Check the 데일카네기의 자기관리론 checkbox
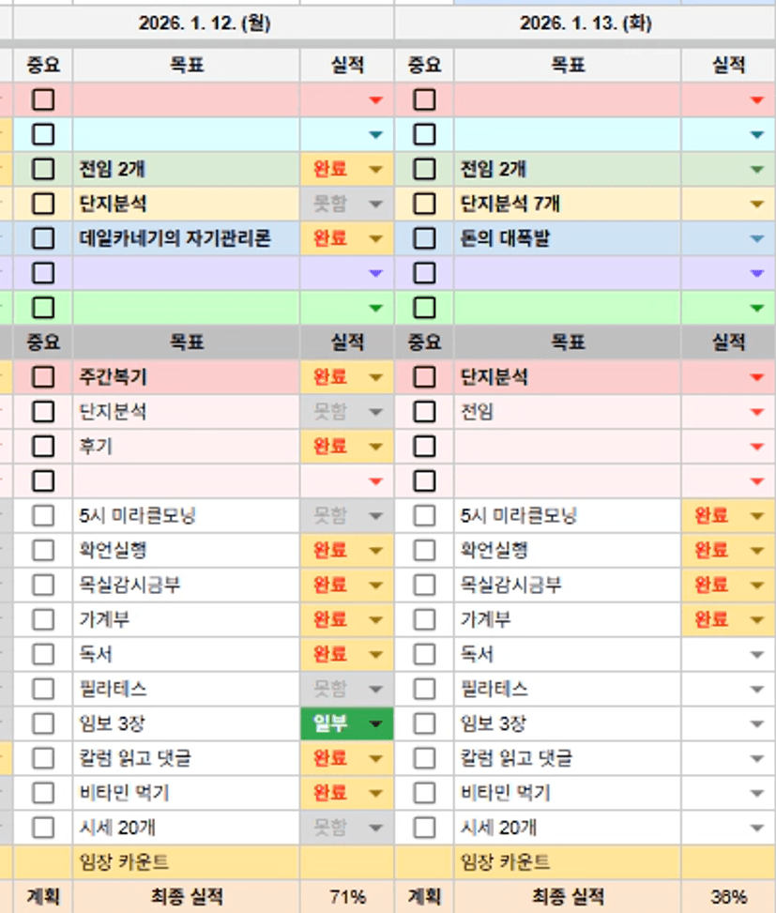The image size is (776, 913). pos(43,238)
